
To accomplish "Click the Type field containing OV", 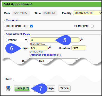I will coord(39,48).
